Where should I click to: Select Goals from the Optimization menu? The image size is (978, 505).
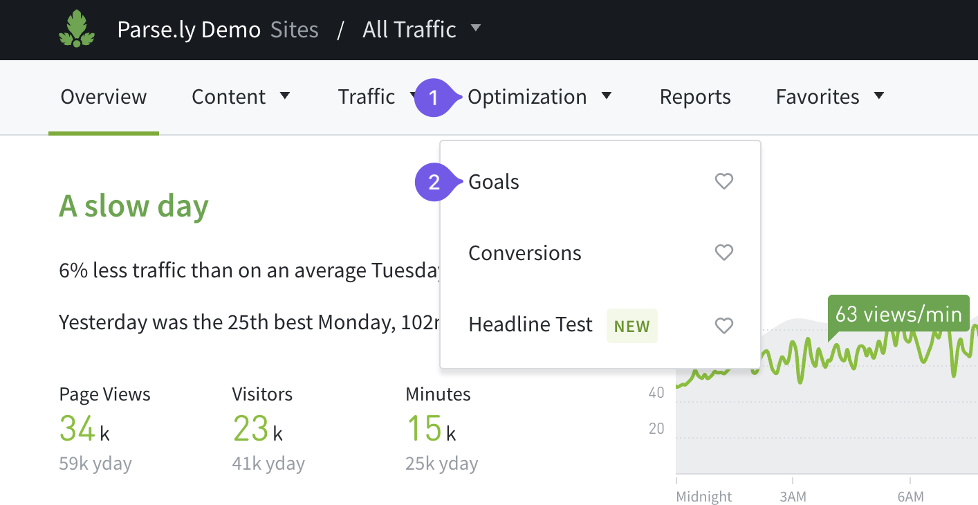pyautogui.click(x=494, y=182)
